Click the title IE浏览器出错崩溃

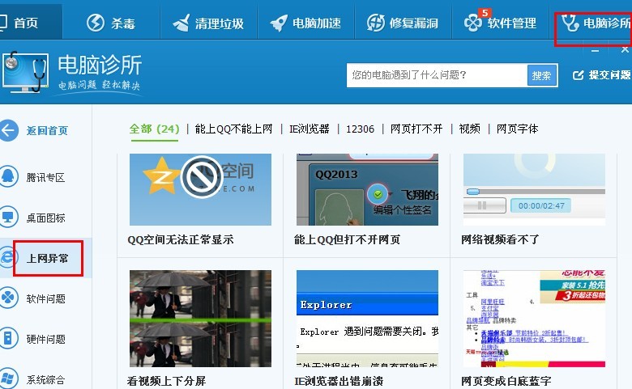tap(339, 381)
